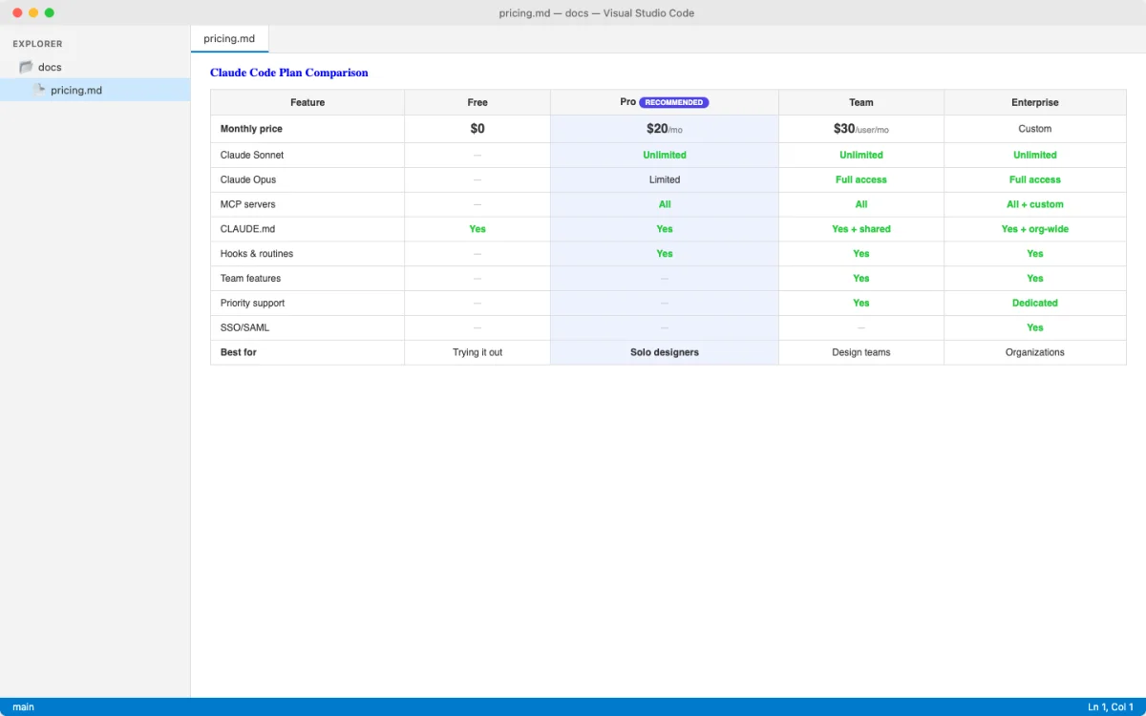Select the Best for row label
The width and height of the screenshot is (1146, 716).
click(x=239, y=352)
